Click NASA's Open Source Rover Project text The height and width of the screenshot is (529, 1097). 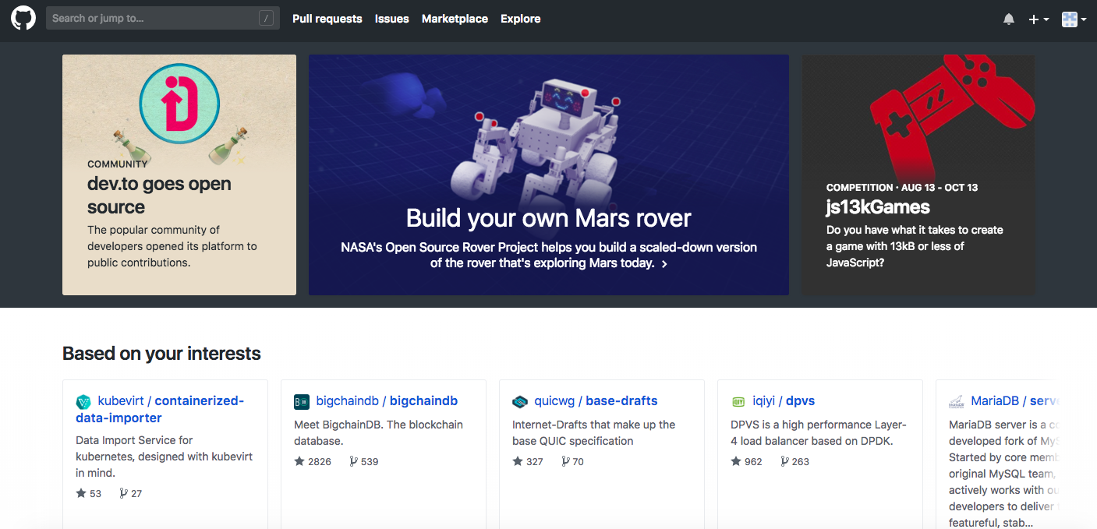pos(549,255)
